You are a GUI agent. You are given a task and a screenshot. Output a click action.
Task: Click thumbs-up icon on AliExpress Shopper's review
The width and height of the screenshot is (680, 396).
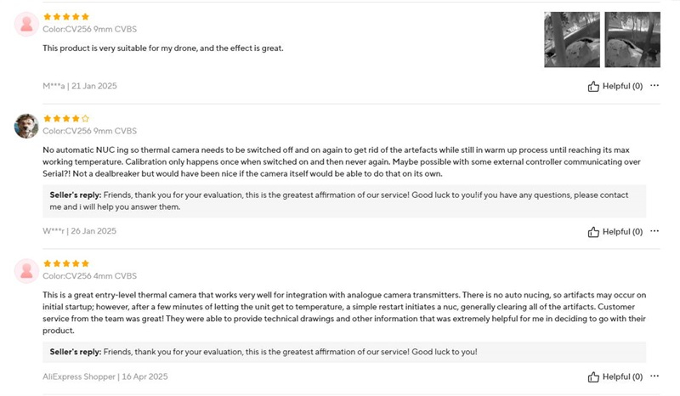coord(593,377)
